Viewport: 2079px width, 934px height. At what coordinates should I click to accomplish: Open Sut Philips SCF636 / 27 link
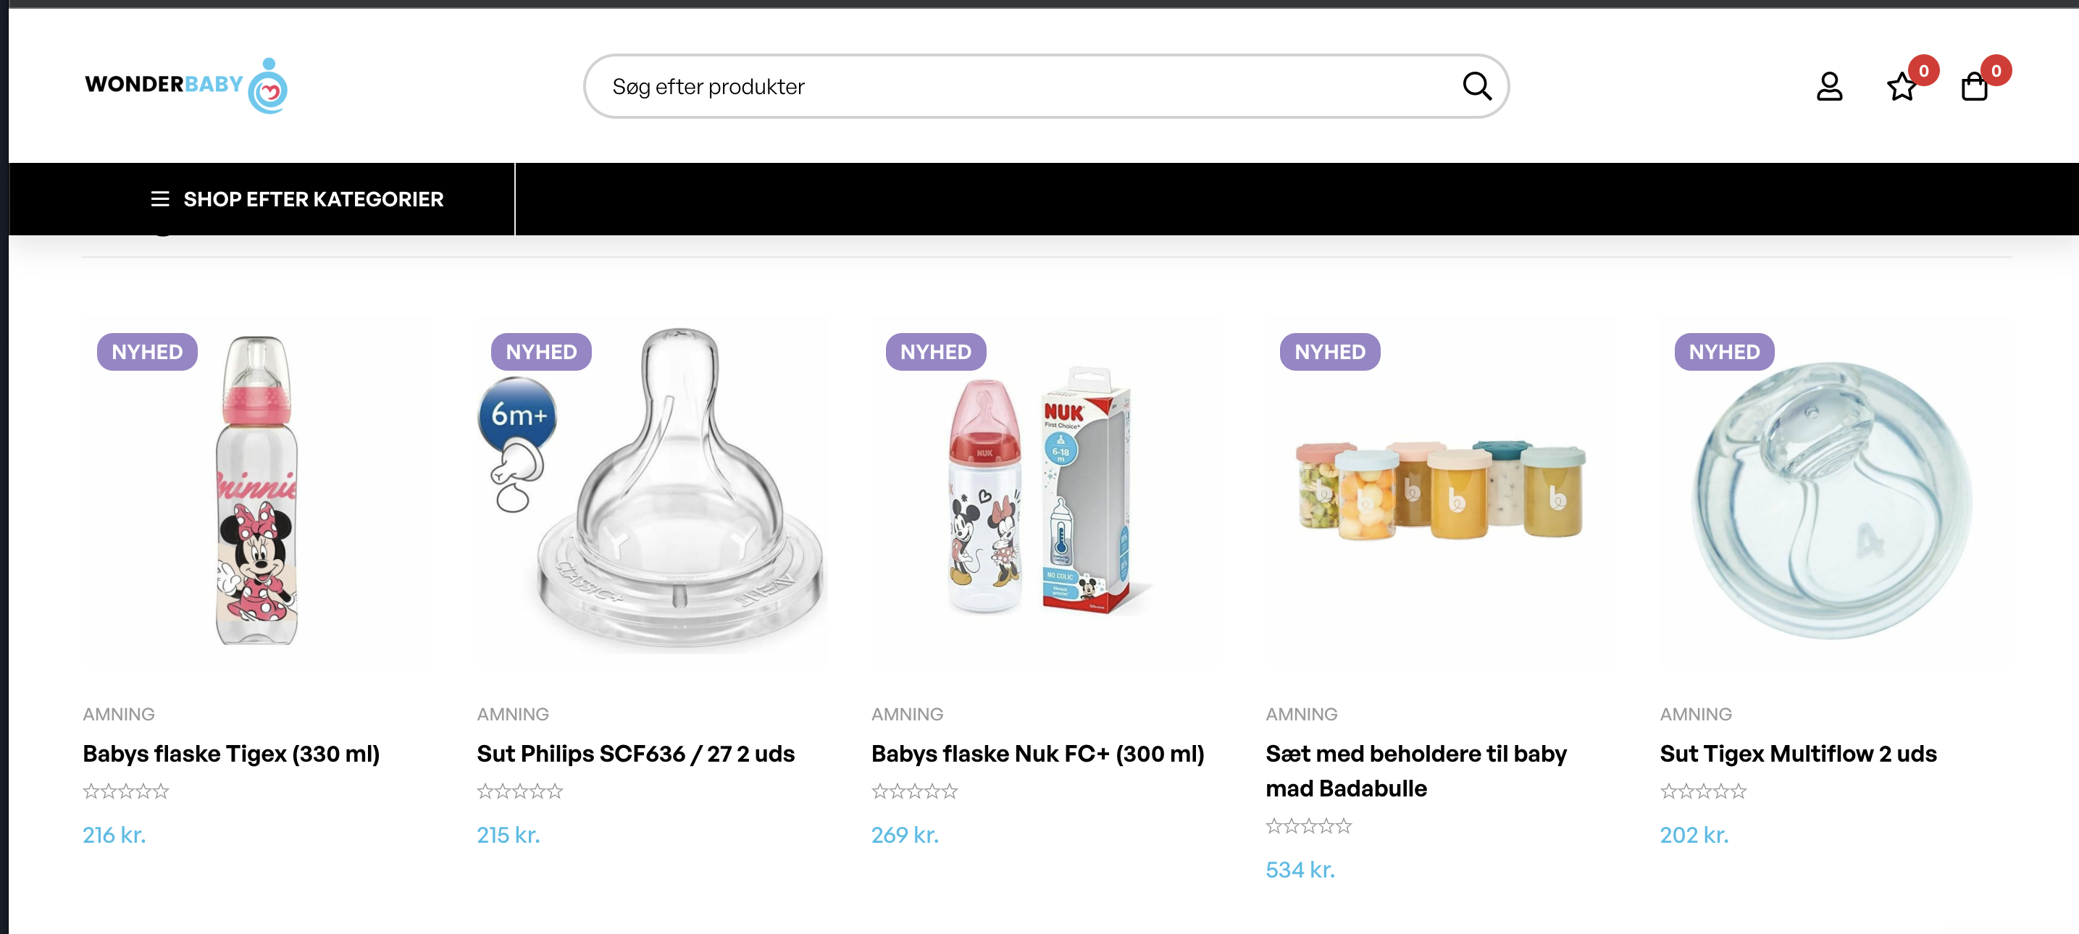[635, 753]
